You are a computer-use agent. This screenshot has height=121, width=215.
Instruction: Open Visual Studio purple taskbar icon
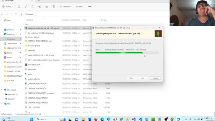point(134,119)
